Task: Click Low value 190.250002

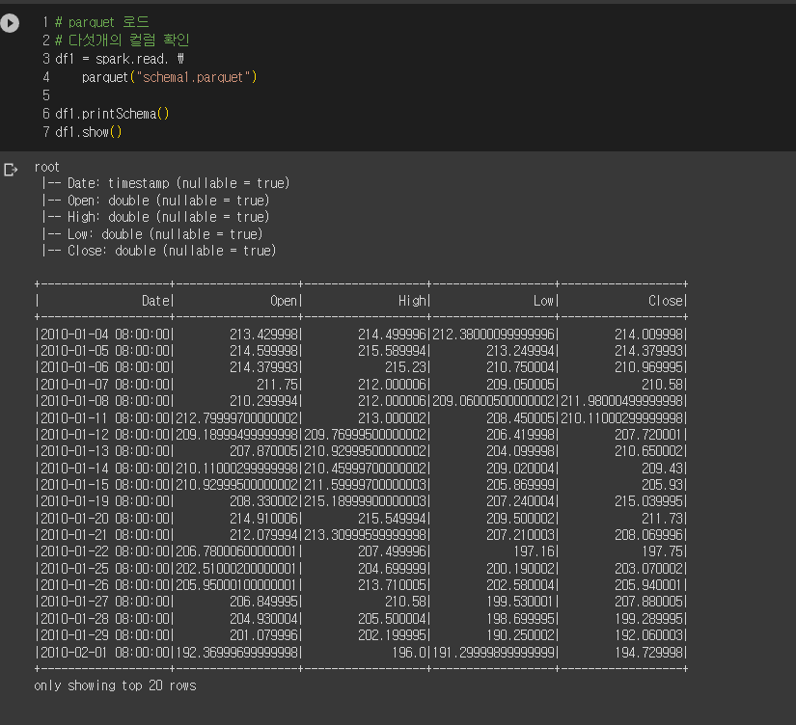Action: tap(520, 635)
